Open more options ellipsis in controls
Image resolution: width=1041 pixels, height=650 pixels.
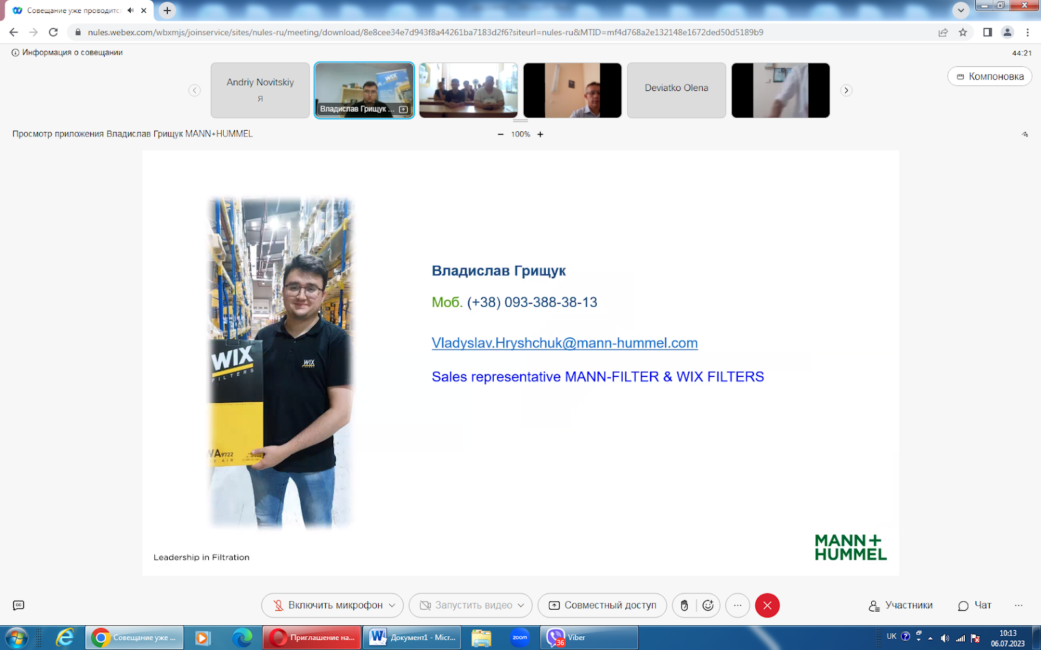[737, 605]
